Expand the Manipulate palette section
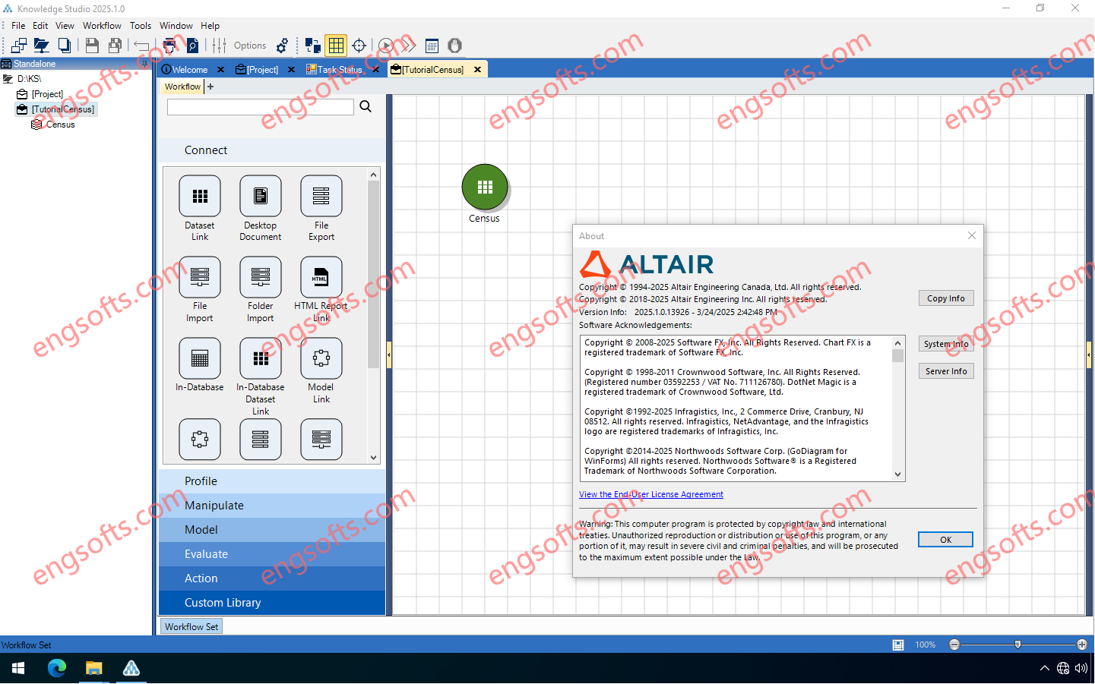1095x684 pixels. (x=272, y=506)
